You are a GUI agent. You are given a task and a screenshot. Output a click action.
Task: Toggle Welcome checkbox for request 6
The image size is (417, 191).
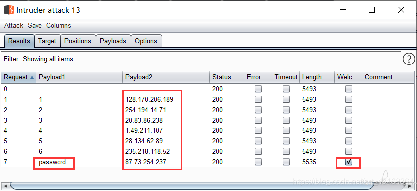point(349,151)
